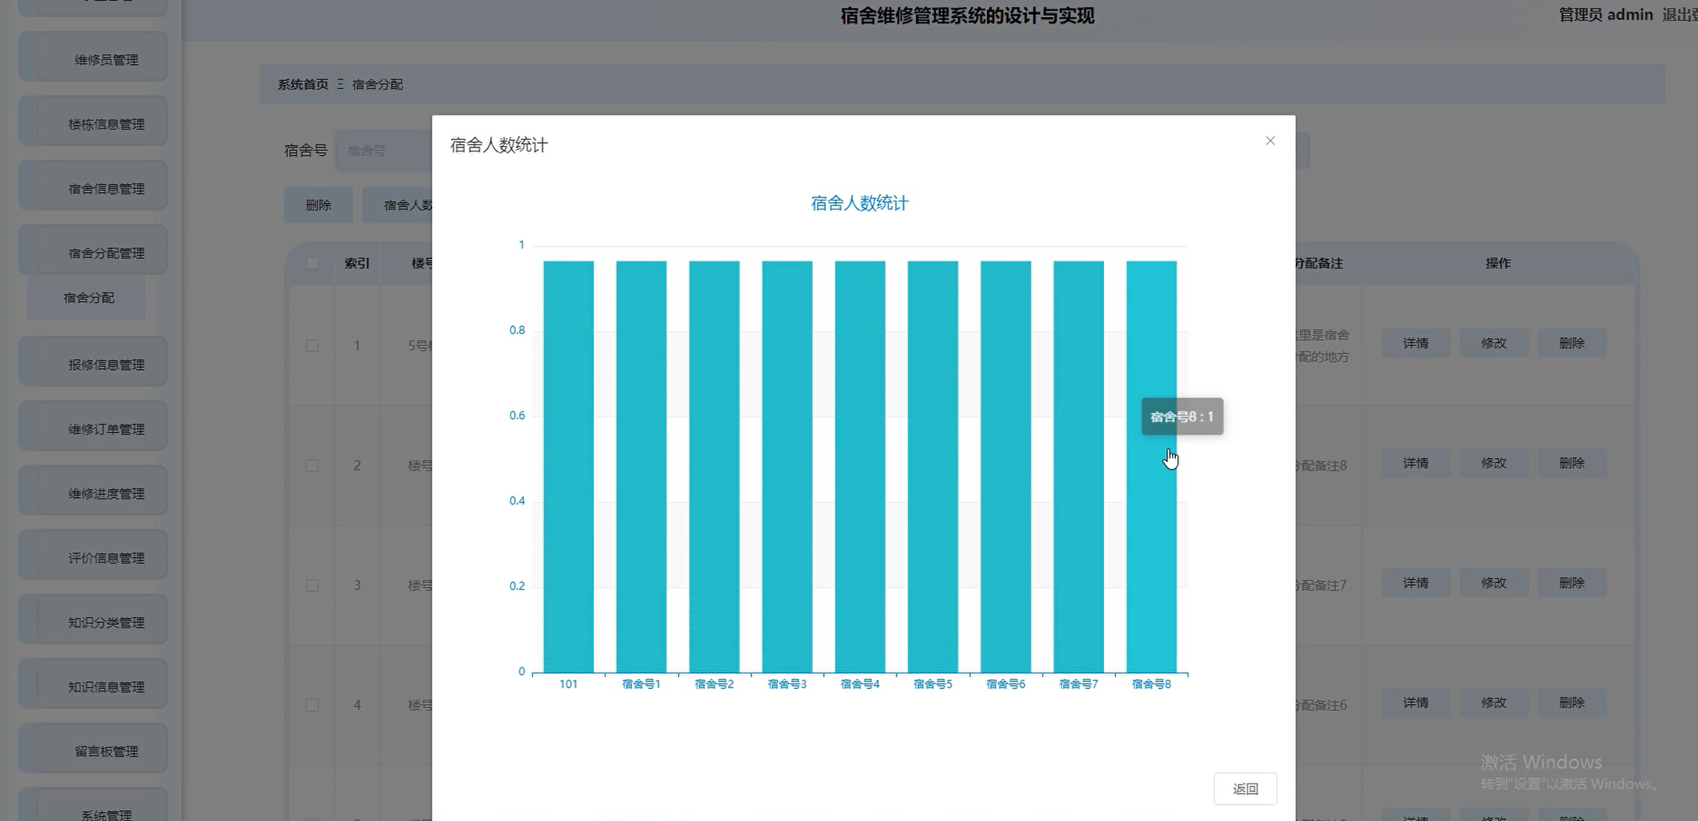
Task: Open 楼栋信息管理 sidebar menu
Action: [x=93, y=122]
